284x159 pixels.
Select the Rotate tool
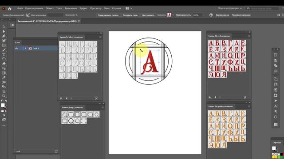pyautogui.click(x=4, y=59)
